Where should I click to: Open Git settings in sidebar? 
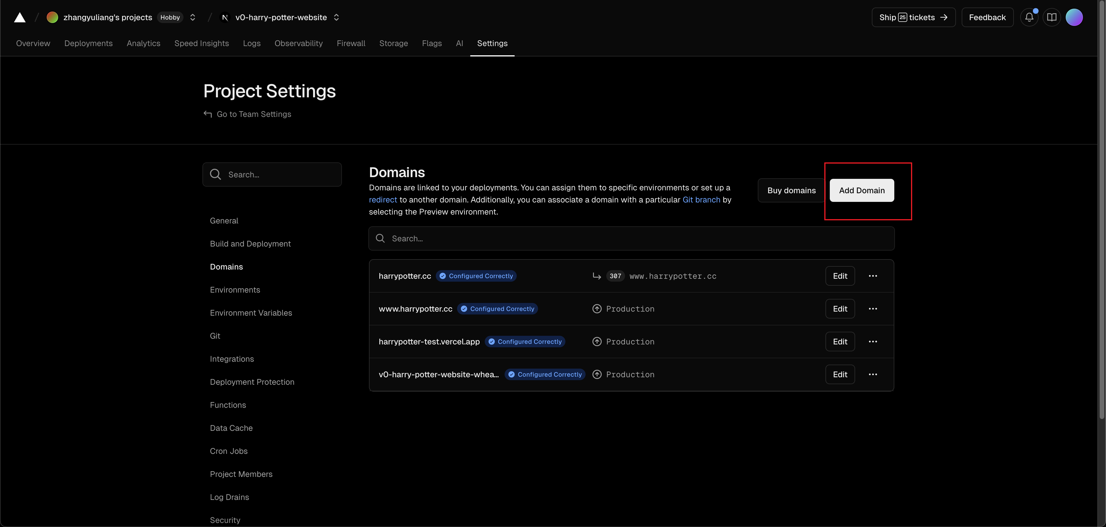[215, 336]
